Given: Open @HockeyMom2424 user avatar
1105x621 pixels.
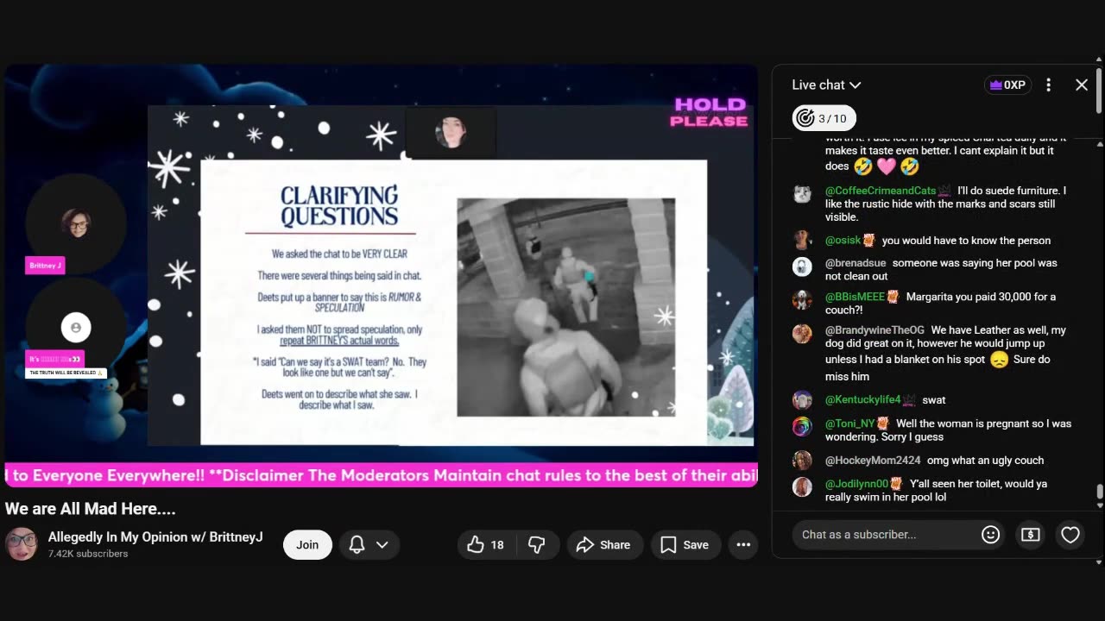Looking at the screenshot, I should [802, 461].
